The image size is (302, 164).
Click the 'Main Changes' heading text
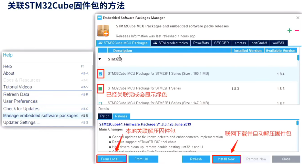[x=111, y=129]
